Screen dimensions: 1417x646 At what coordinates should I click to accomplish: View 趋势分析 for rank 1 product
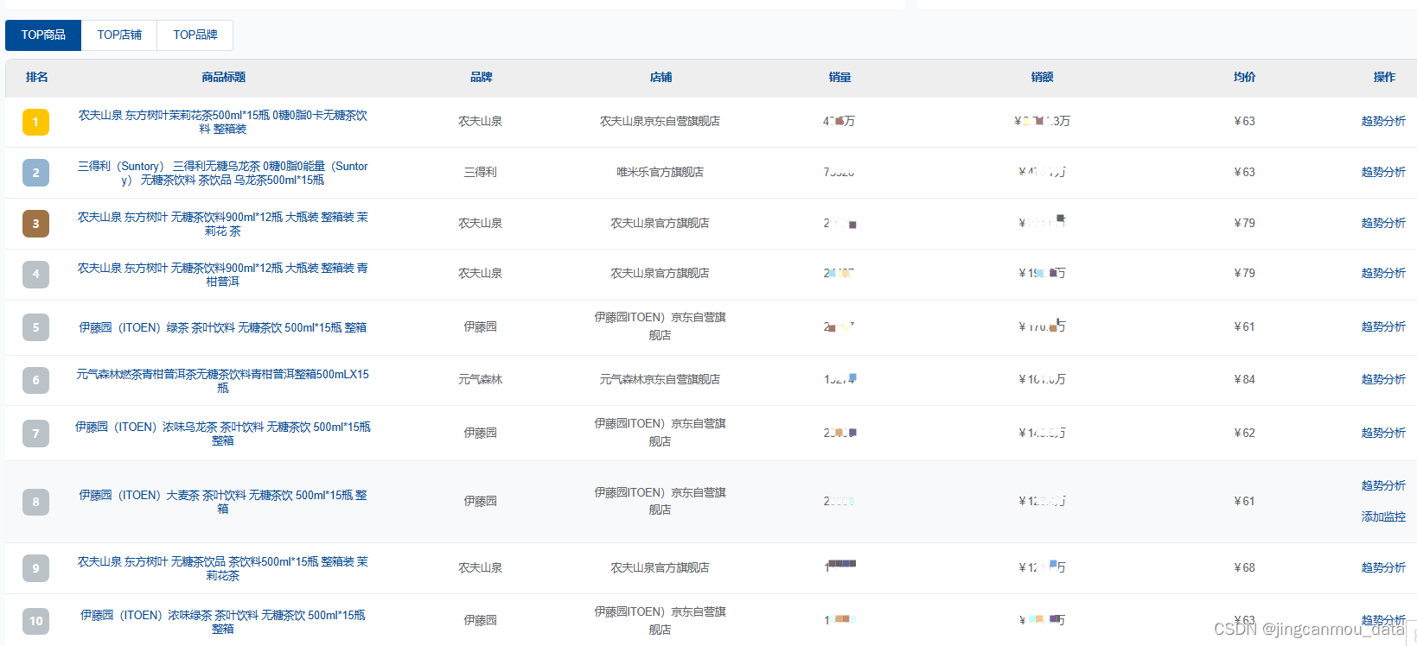point(1383,122)
